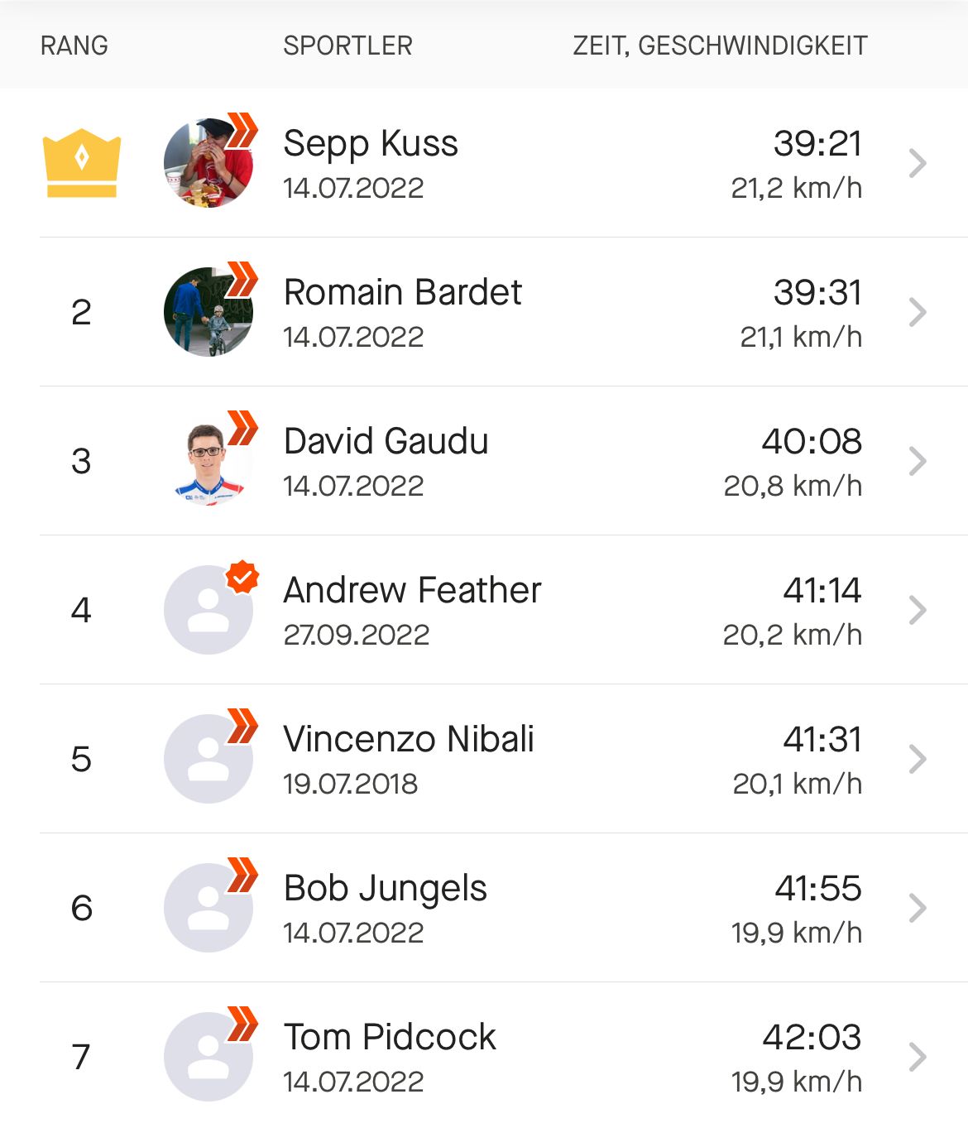Open Romain Bardet's details arrow
Image resolution: width=968 pixels, height=1123 pixels.
(x=917, y=312)
